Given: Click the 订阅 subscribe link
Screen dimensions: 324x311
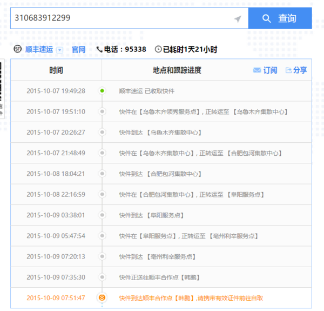Looking at the screenshot, I should point(271,70).
